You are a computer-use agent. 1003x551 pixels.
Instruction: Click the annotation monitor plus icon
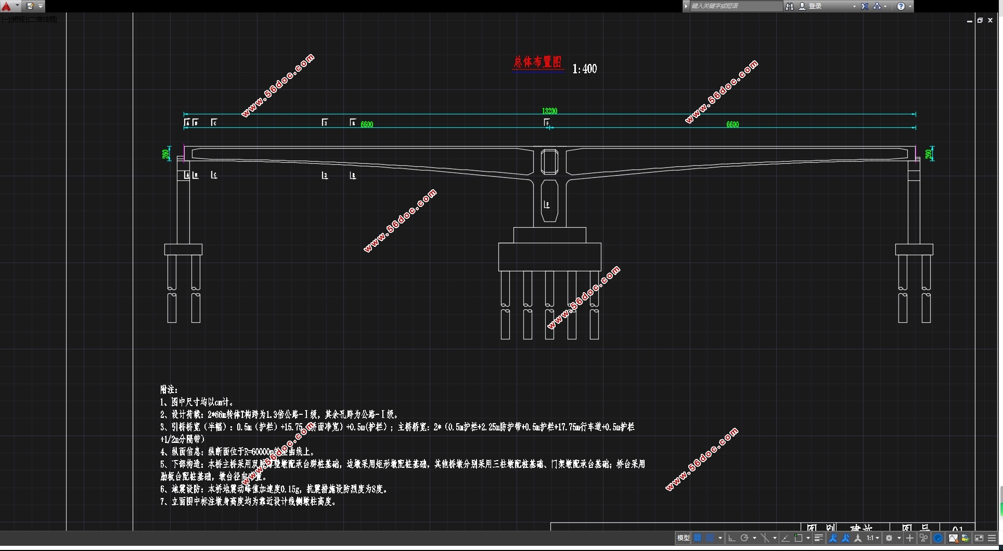[x=910, y=538]
